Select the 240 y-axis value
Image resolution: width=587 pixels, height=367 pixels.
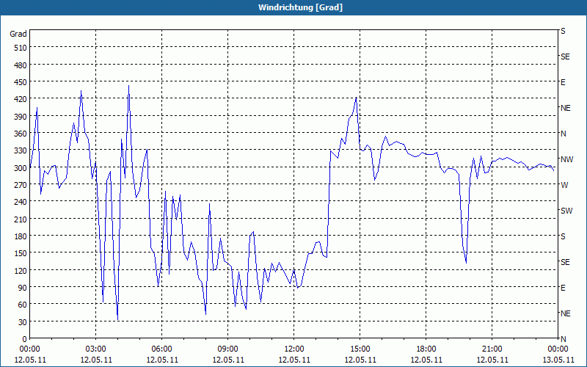tap(21, 202)
